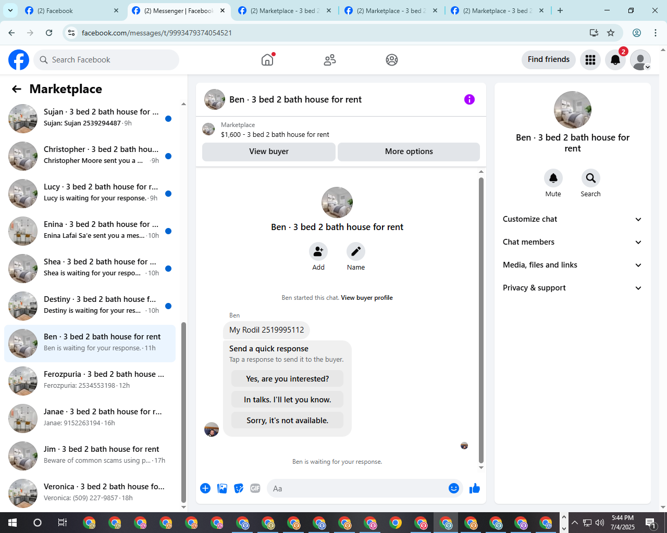Choose a sticker with the sticker icon
The width and height of the screenshot is (667, 533).
coord(239,488)
